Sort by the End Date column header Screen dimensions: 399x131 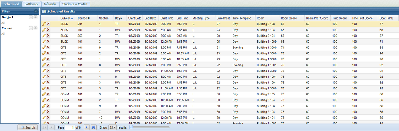pyautogui.click(x=151, y=18)
